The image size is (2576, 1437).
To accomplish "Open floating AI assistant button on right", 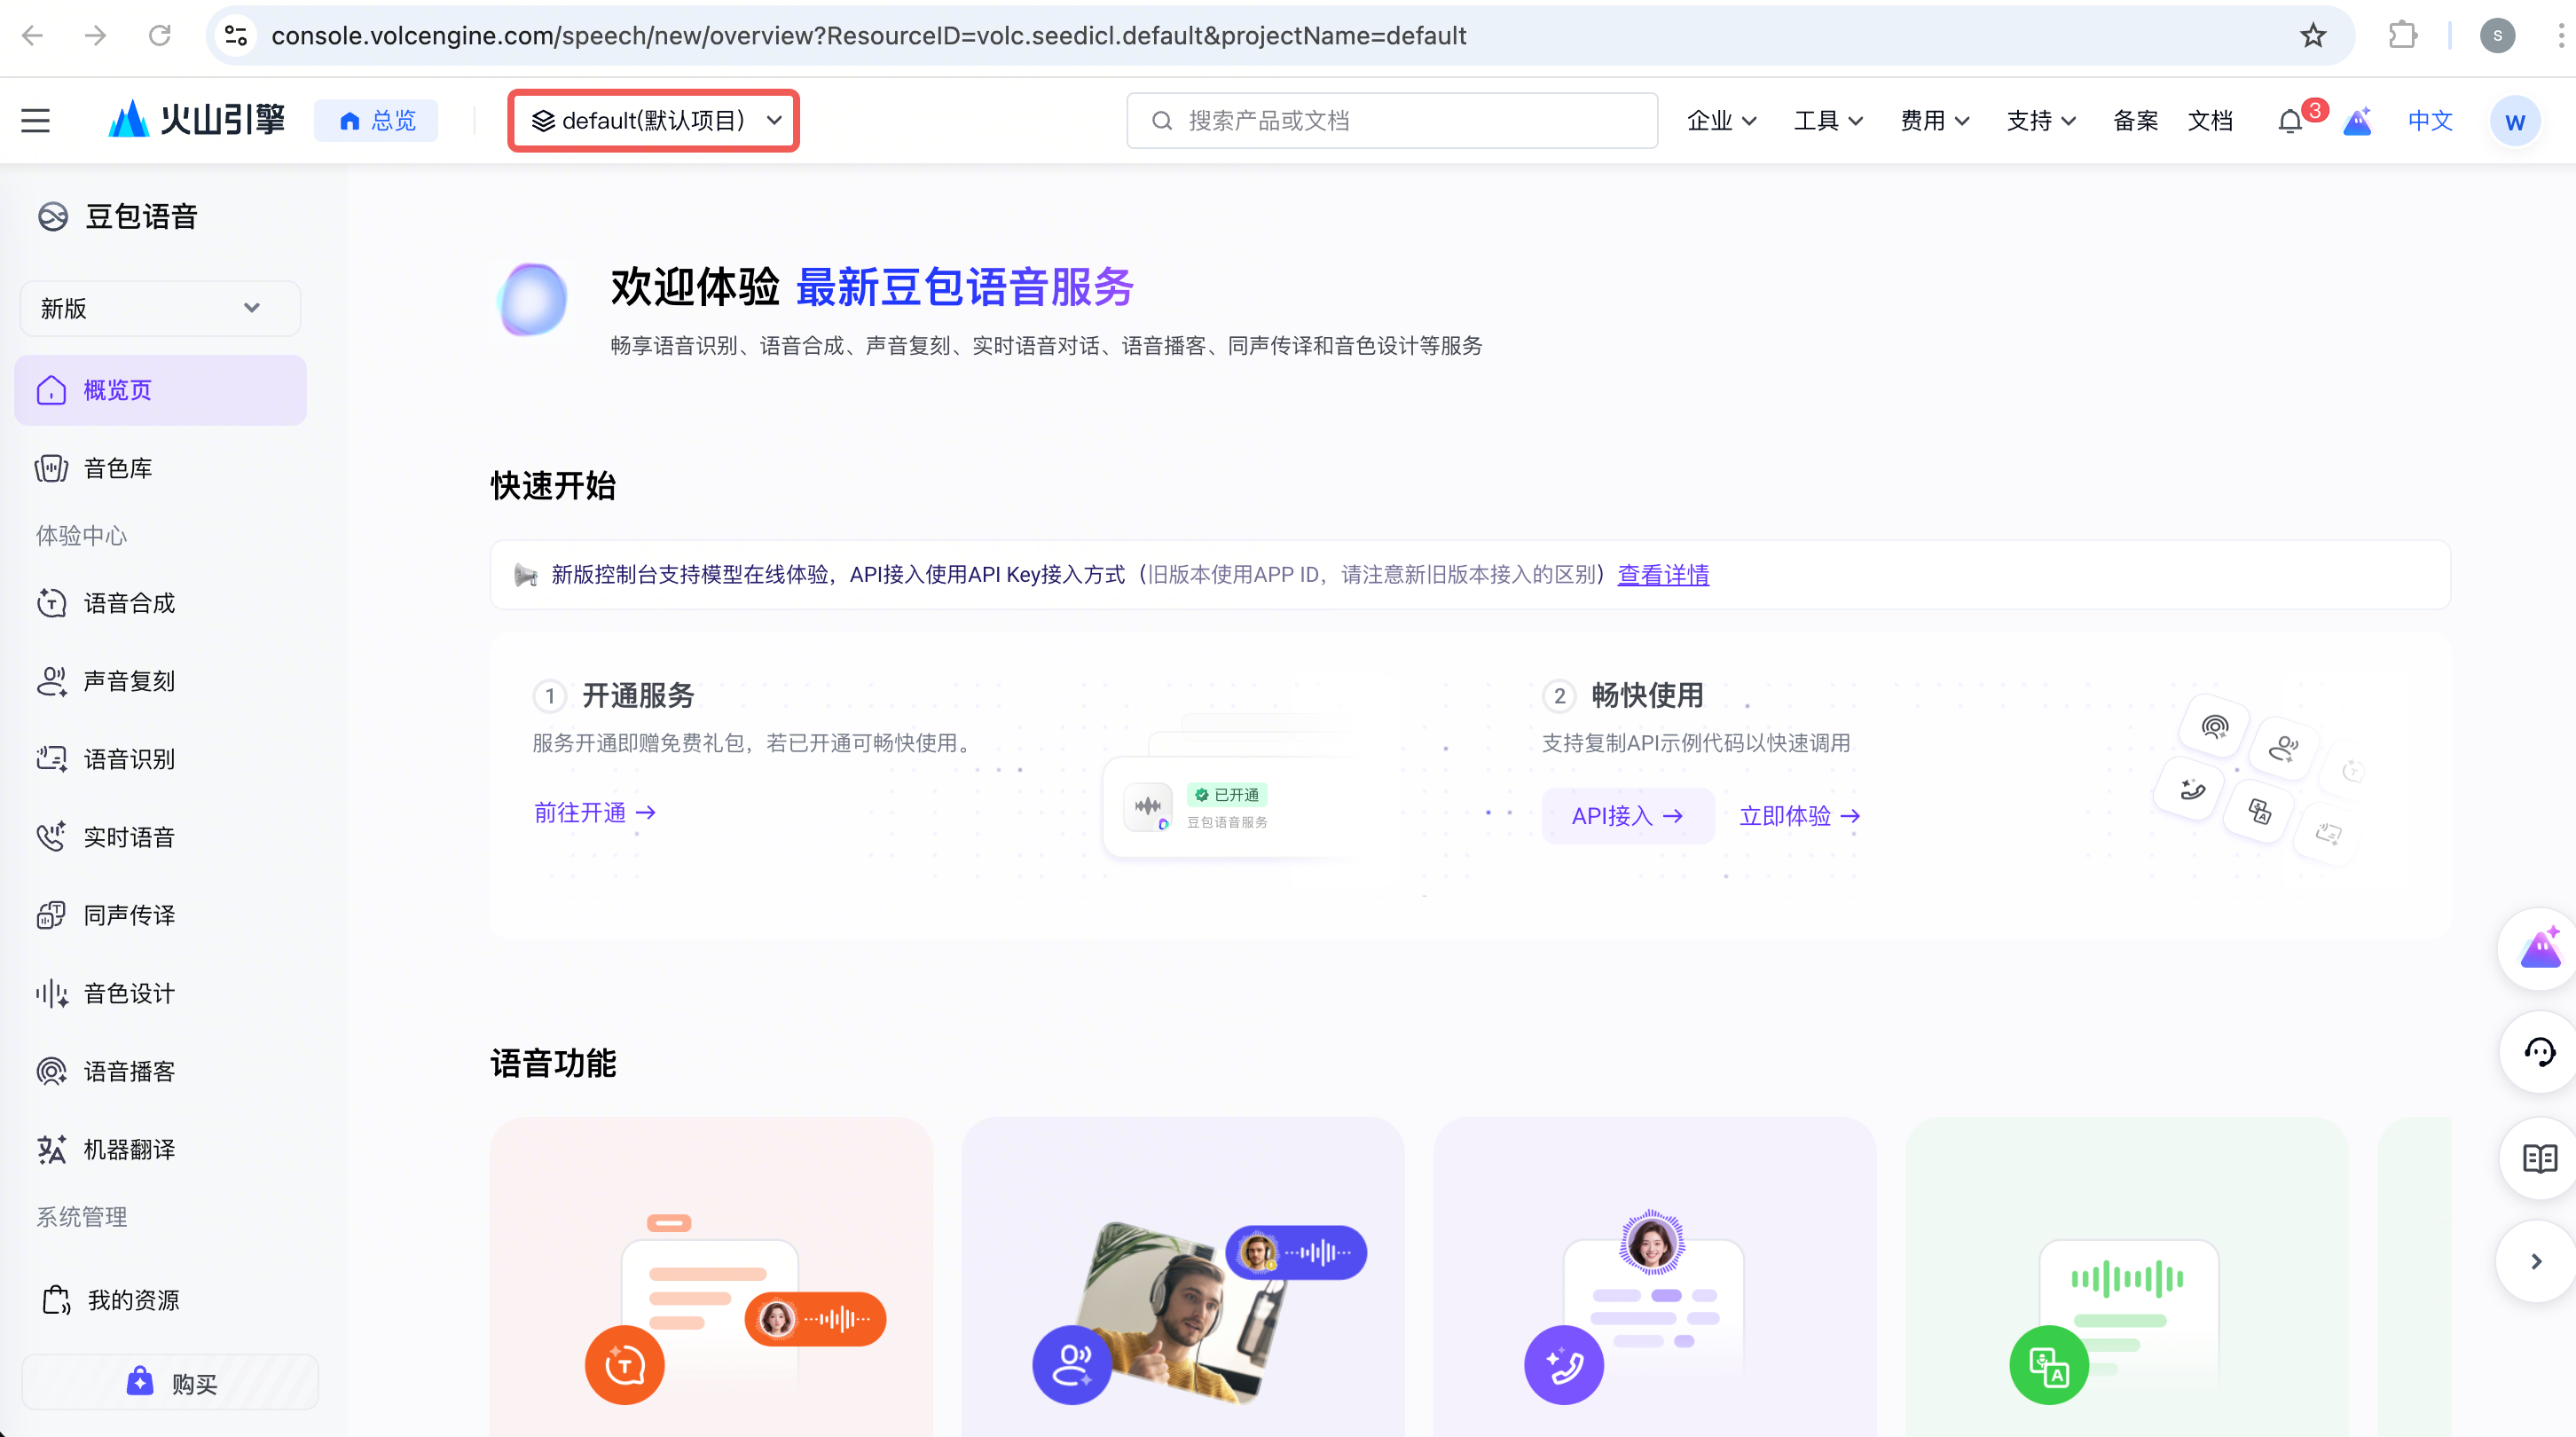I will pyautogui.click(x=2539, y=949).
